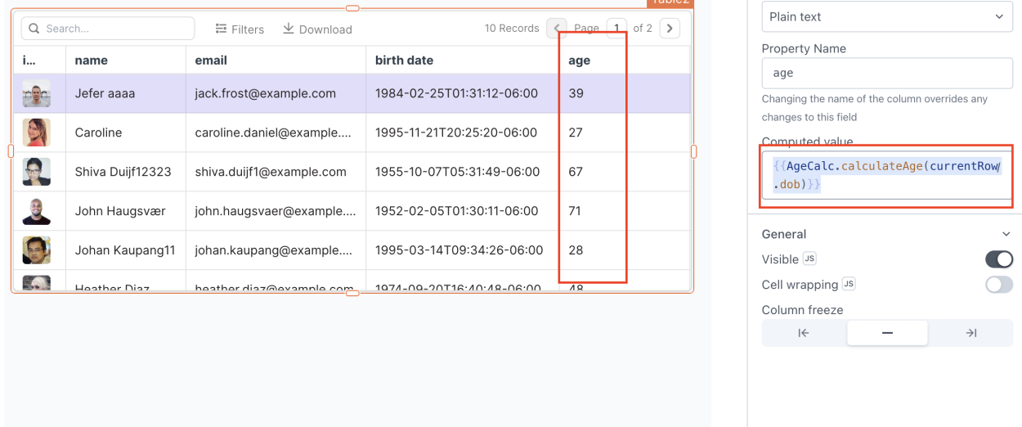Click the birth date column header

(x=404, y=60)
